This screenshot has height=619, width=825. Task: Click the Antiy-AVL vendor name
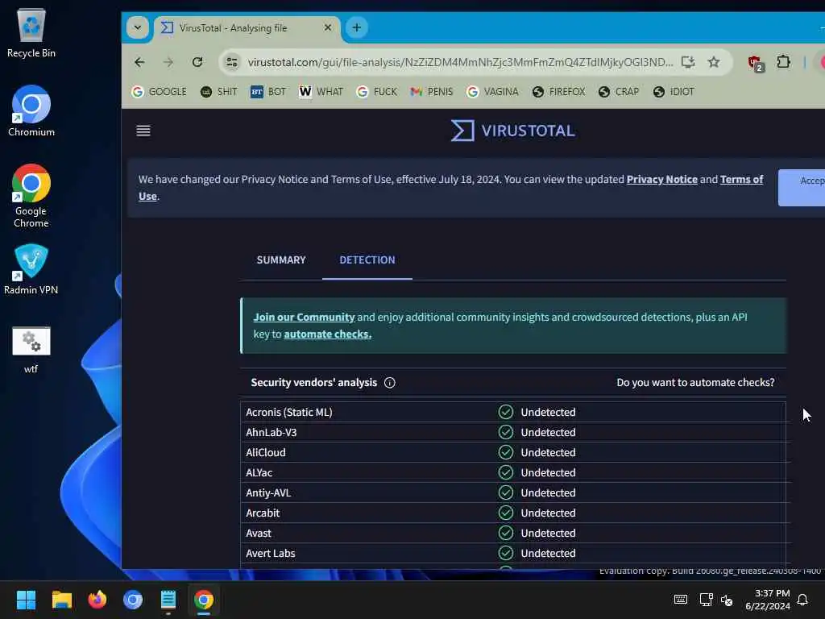coord(268,492)
